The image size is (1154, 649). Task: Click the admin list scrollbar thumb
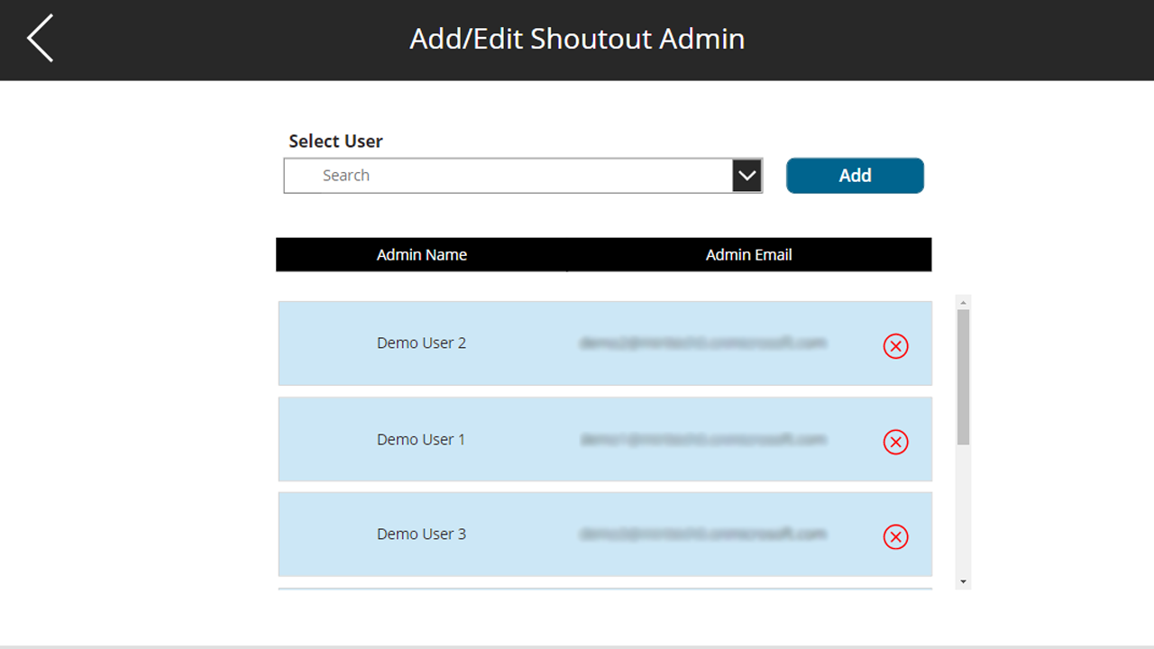(x=963, y=377)
